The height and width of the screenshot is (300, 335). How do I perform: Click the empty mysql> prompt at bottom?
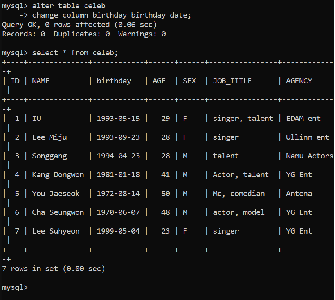click(15, 287)
